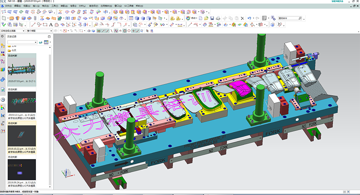Select the text 'A' annotation tool

pyautogui.click(x=51, y=25)
